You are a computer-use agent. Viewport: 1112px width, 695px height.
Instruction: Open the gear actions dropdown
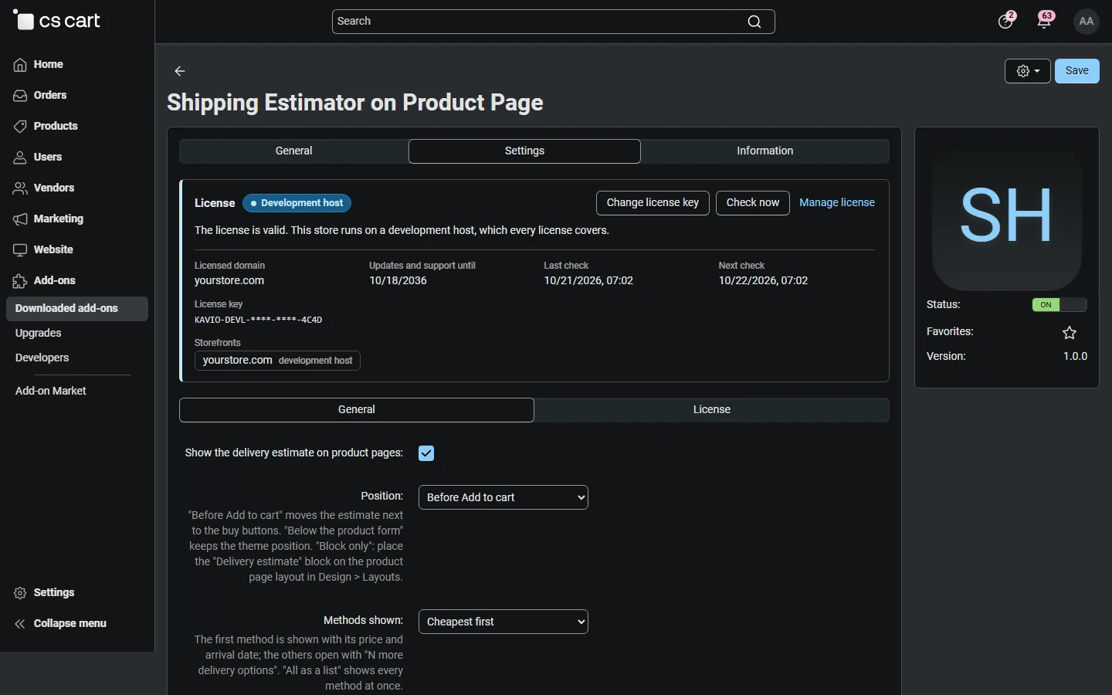[1028, 71]
